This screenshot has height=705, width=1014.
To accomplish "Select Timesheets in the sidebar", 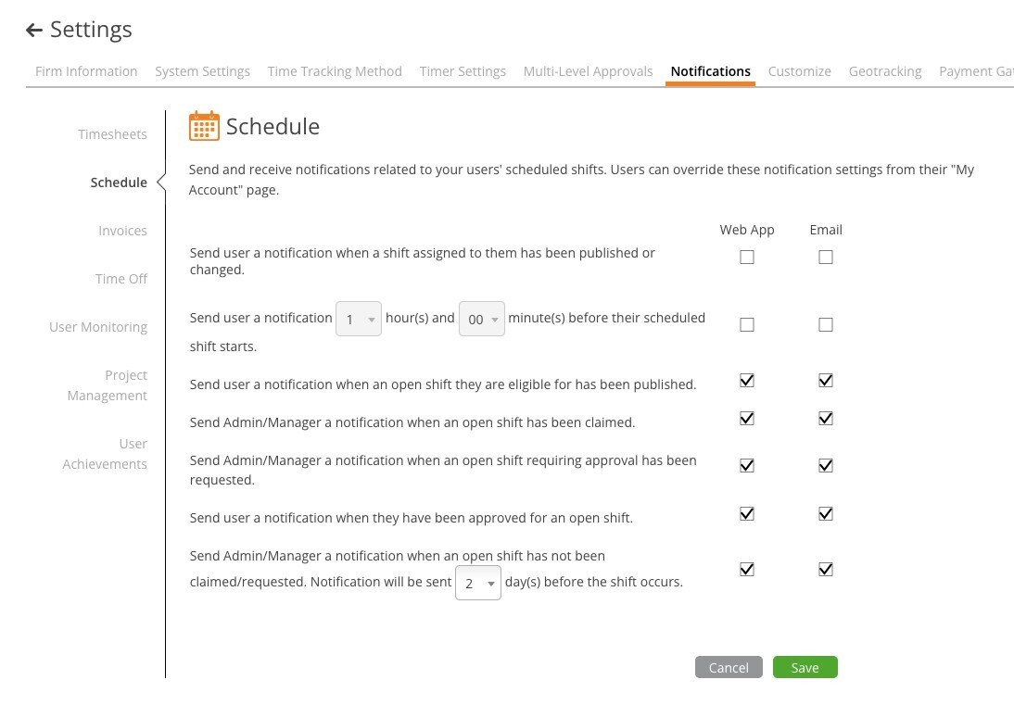I will coord(112,134).
